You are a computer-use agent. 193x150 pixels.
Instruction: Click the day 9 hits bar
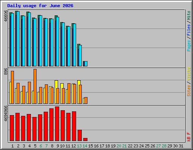coord(55,41)
